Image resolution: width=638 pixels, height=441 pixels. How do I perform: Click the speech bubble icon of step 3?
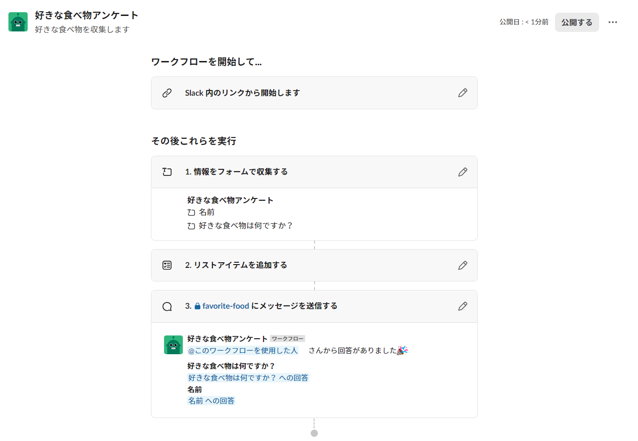coord(167,306)
